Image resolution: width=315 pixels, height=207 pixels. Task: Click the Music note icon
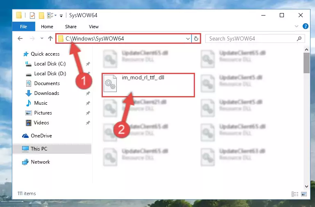[29, 103]
